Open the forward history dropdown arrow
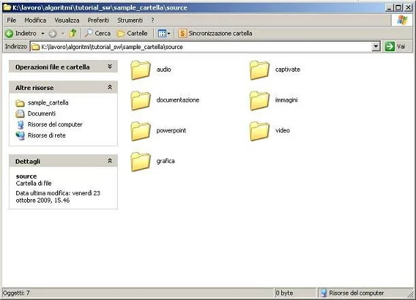This screenshot has width=416, height=300. [x=63, y=33]
